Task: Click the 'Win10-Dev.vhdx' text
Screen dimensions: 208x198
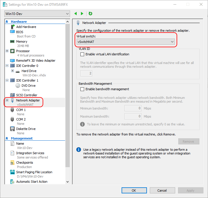Action: coord(34,75)
